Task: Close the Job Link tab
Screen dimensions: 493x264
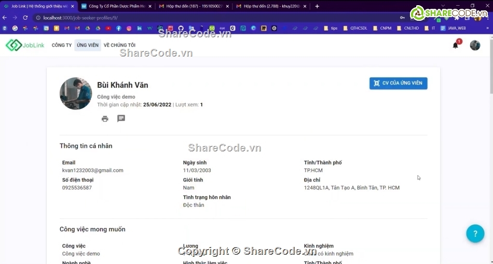Action: click(72, 6)
